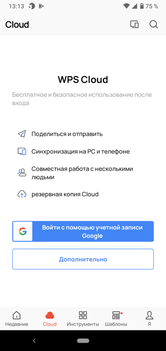Tap the collaboration people icon
Image resolution: width=166 pixels, height=351 pixels.
(x=22, y=172)
